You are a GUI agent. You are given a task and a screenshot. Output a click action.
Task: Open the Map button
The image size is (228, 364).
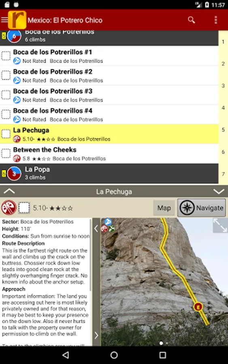164,208
